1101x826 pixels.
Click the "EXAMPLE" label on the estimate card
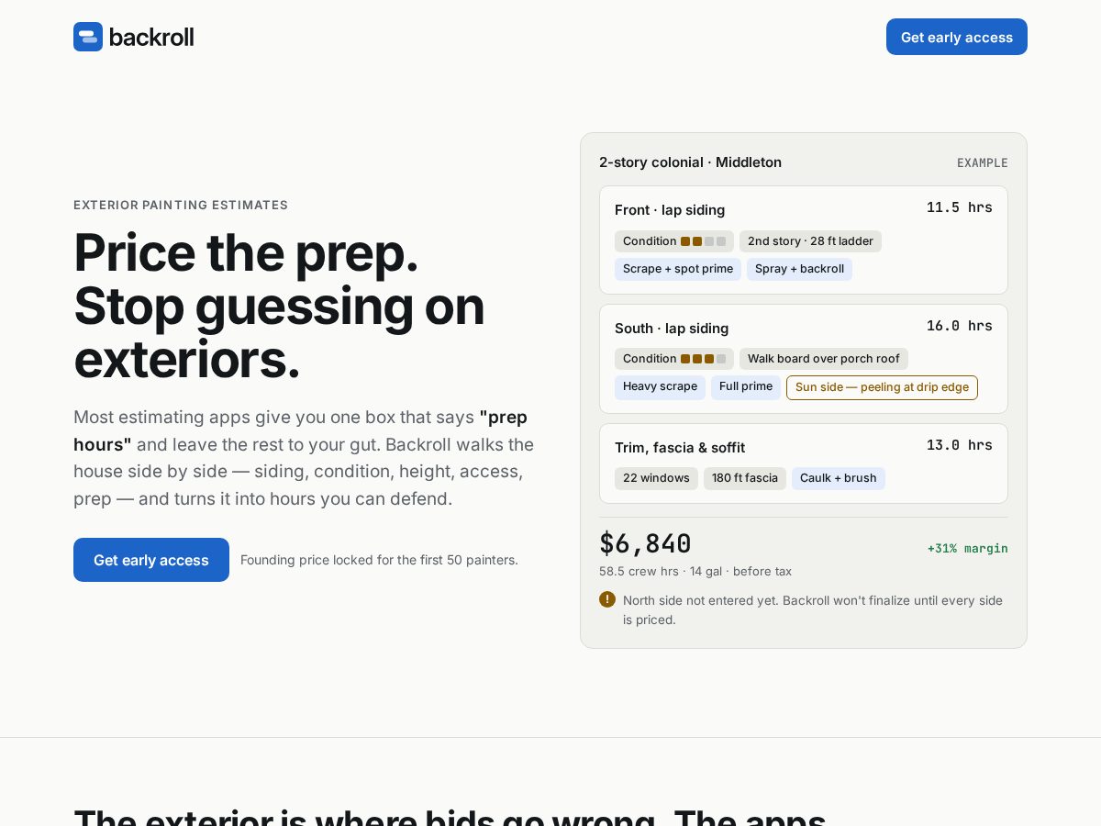pyautogui.click(x=983, y=163)
